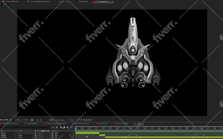The image size is (223, 139).
Task: Click the Mode column header
Action: [2, 131]
